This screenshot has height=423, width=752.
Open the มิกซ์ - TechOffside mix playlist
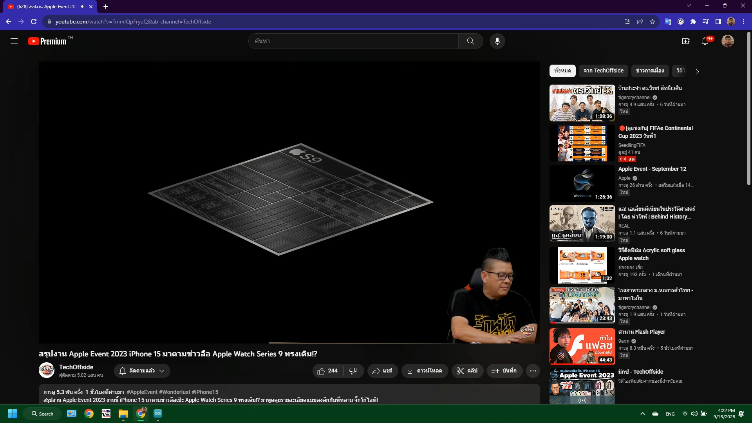[x=582, y=386]
